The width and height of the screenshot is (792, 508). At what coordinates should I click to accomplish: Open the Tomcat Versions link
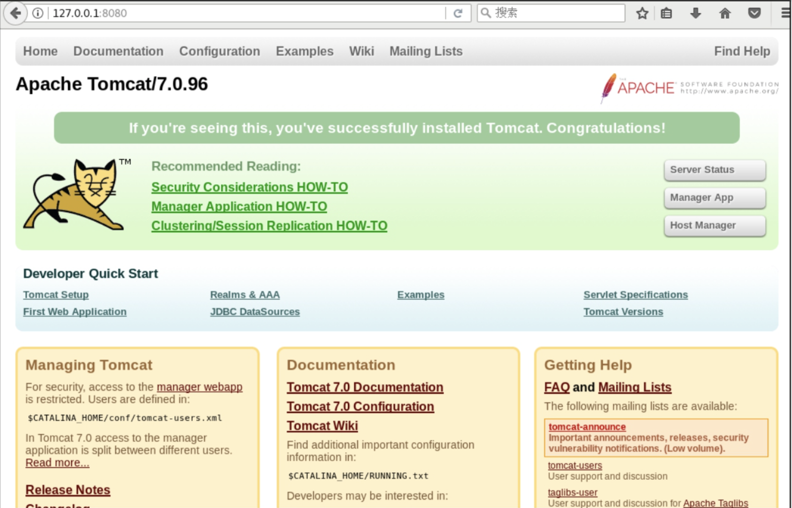point(623,312)
